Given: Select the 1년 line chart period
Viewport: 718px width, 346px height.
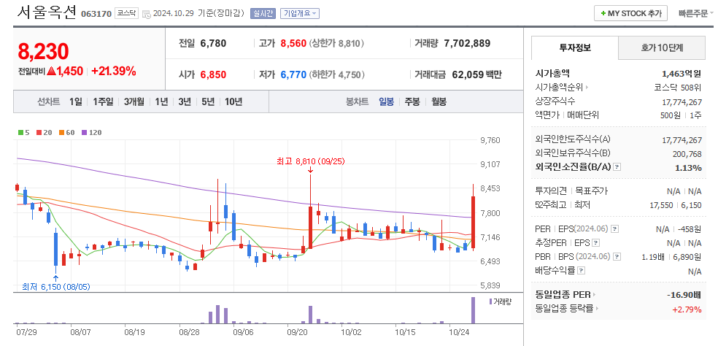Looking at the screenshot, I should [x=161, y=101].
